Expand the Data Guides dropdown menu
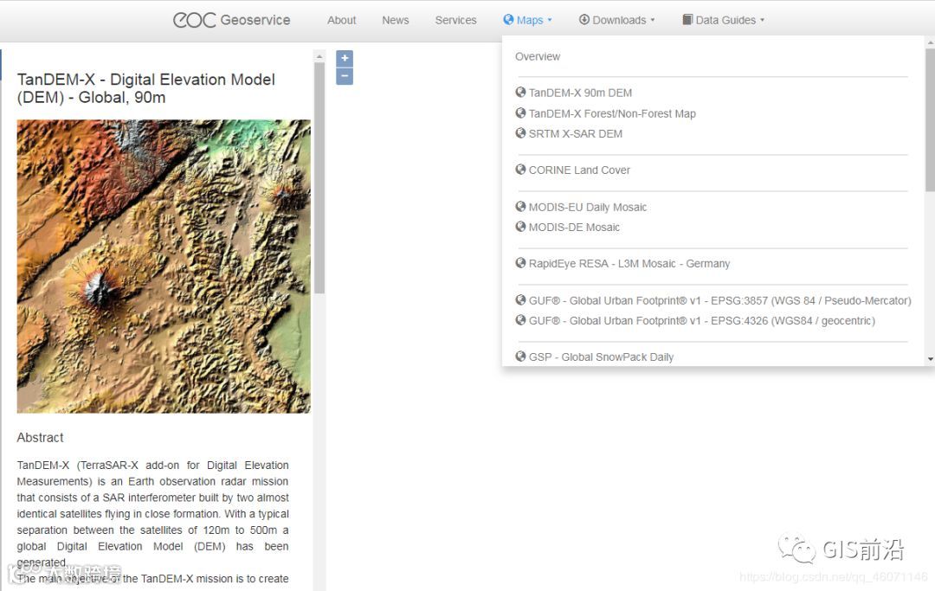Screen dimensions: 935x591 click(x=723, y=20)
